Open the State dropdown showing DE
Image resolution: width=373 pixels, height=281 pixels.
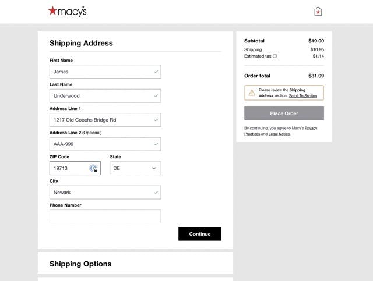click(x=135, y=168)
